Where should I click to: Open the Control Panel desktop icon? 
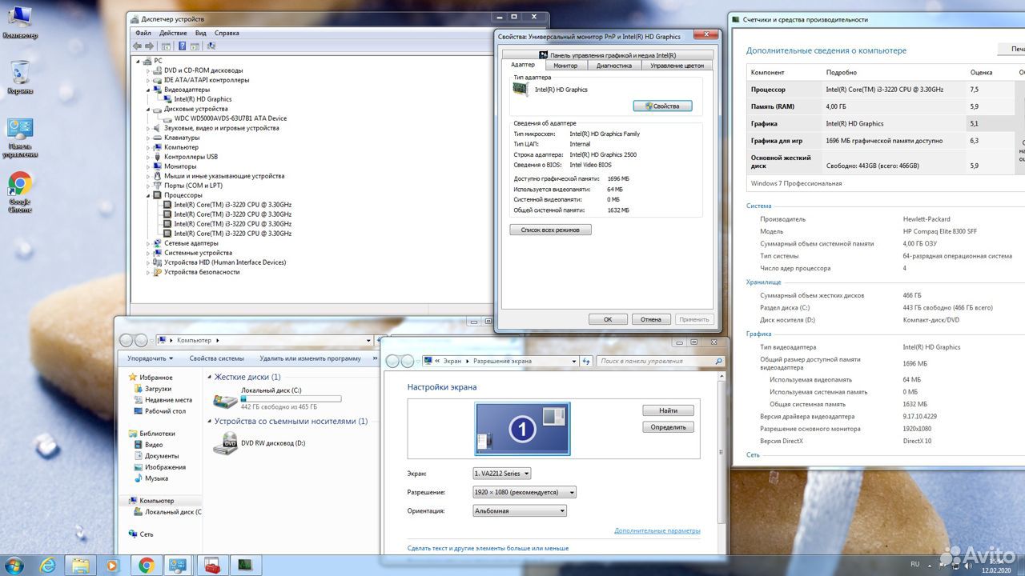tap(19, 138)
